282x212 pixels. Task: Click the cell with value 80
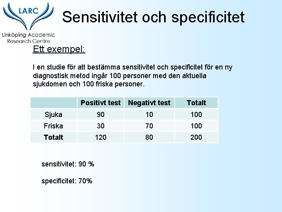(x=149, y=137)
